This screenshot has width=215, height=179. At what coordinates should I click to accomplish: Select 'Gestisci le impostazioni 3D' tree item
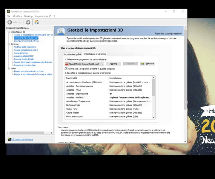pyautogui.click(x=26, y=38)
